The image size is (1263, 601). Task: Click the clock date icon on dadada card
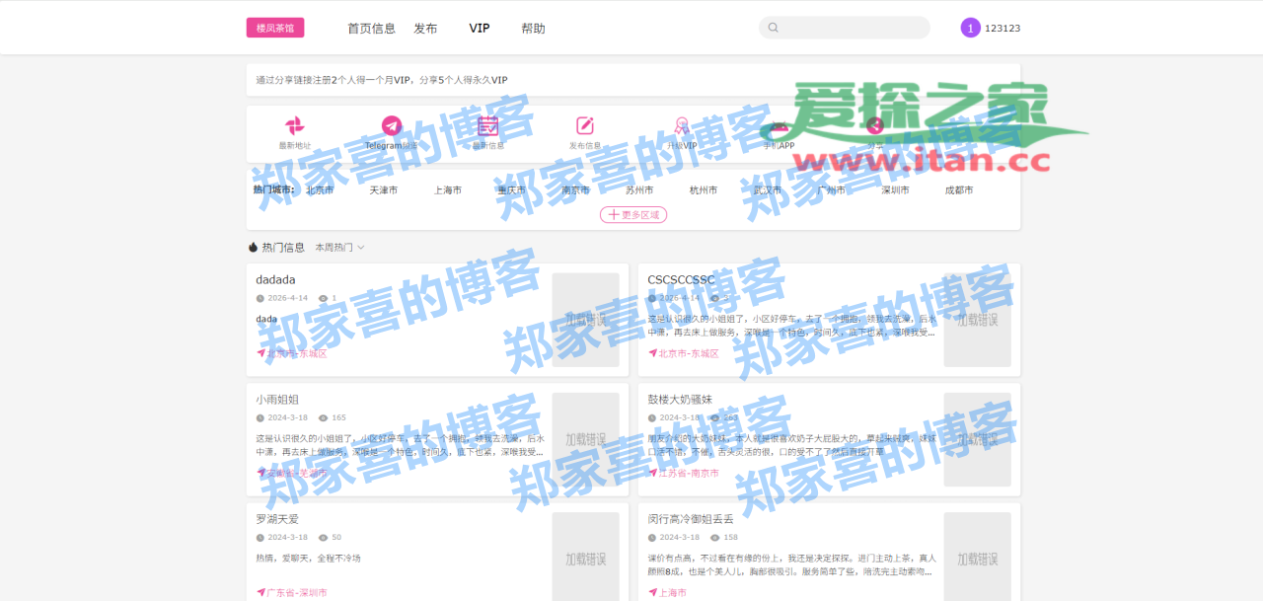coord(260,298)
